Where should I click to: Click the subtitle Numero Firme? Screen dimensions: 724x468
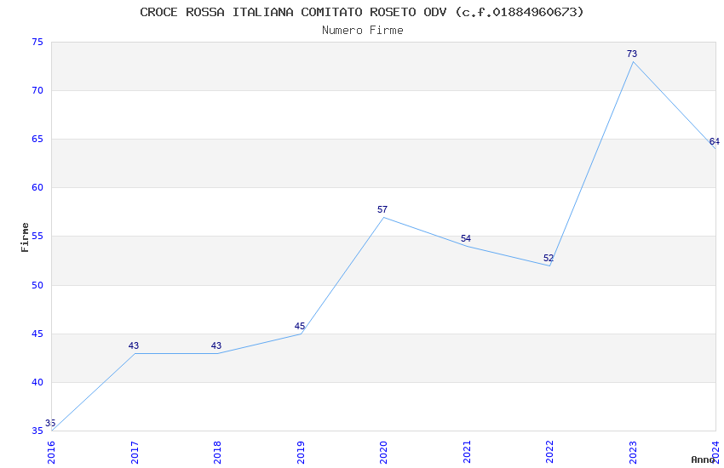point(363,31)
